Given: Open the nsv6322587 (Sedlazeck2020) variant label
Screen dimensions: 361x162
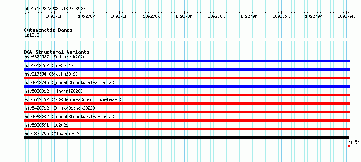Looking at the screenshot, I should point(56,57).
